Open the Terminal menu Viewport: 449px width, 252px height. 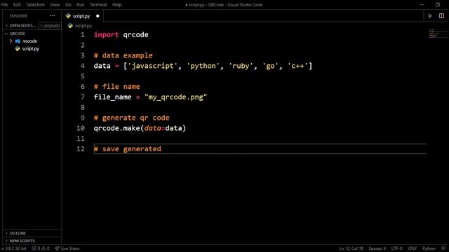(x=98, y=5)
